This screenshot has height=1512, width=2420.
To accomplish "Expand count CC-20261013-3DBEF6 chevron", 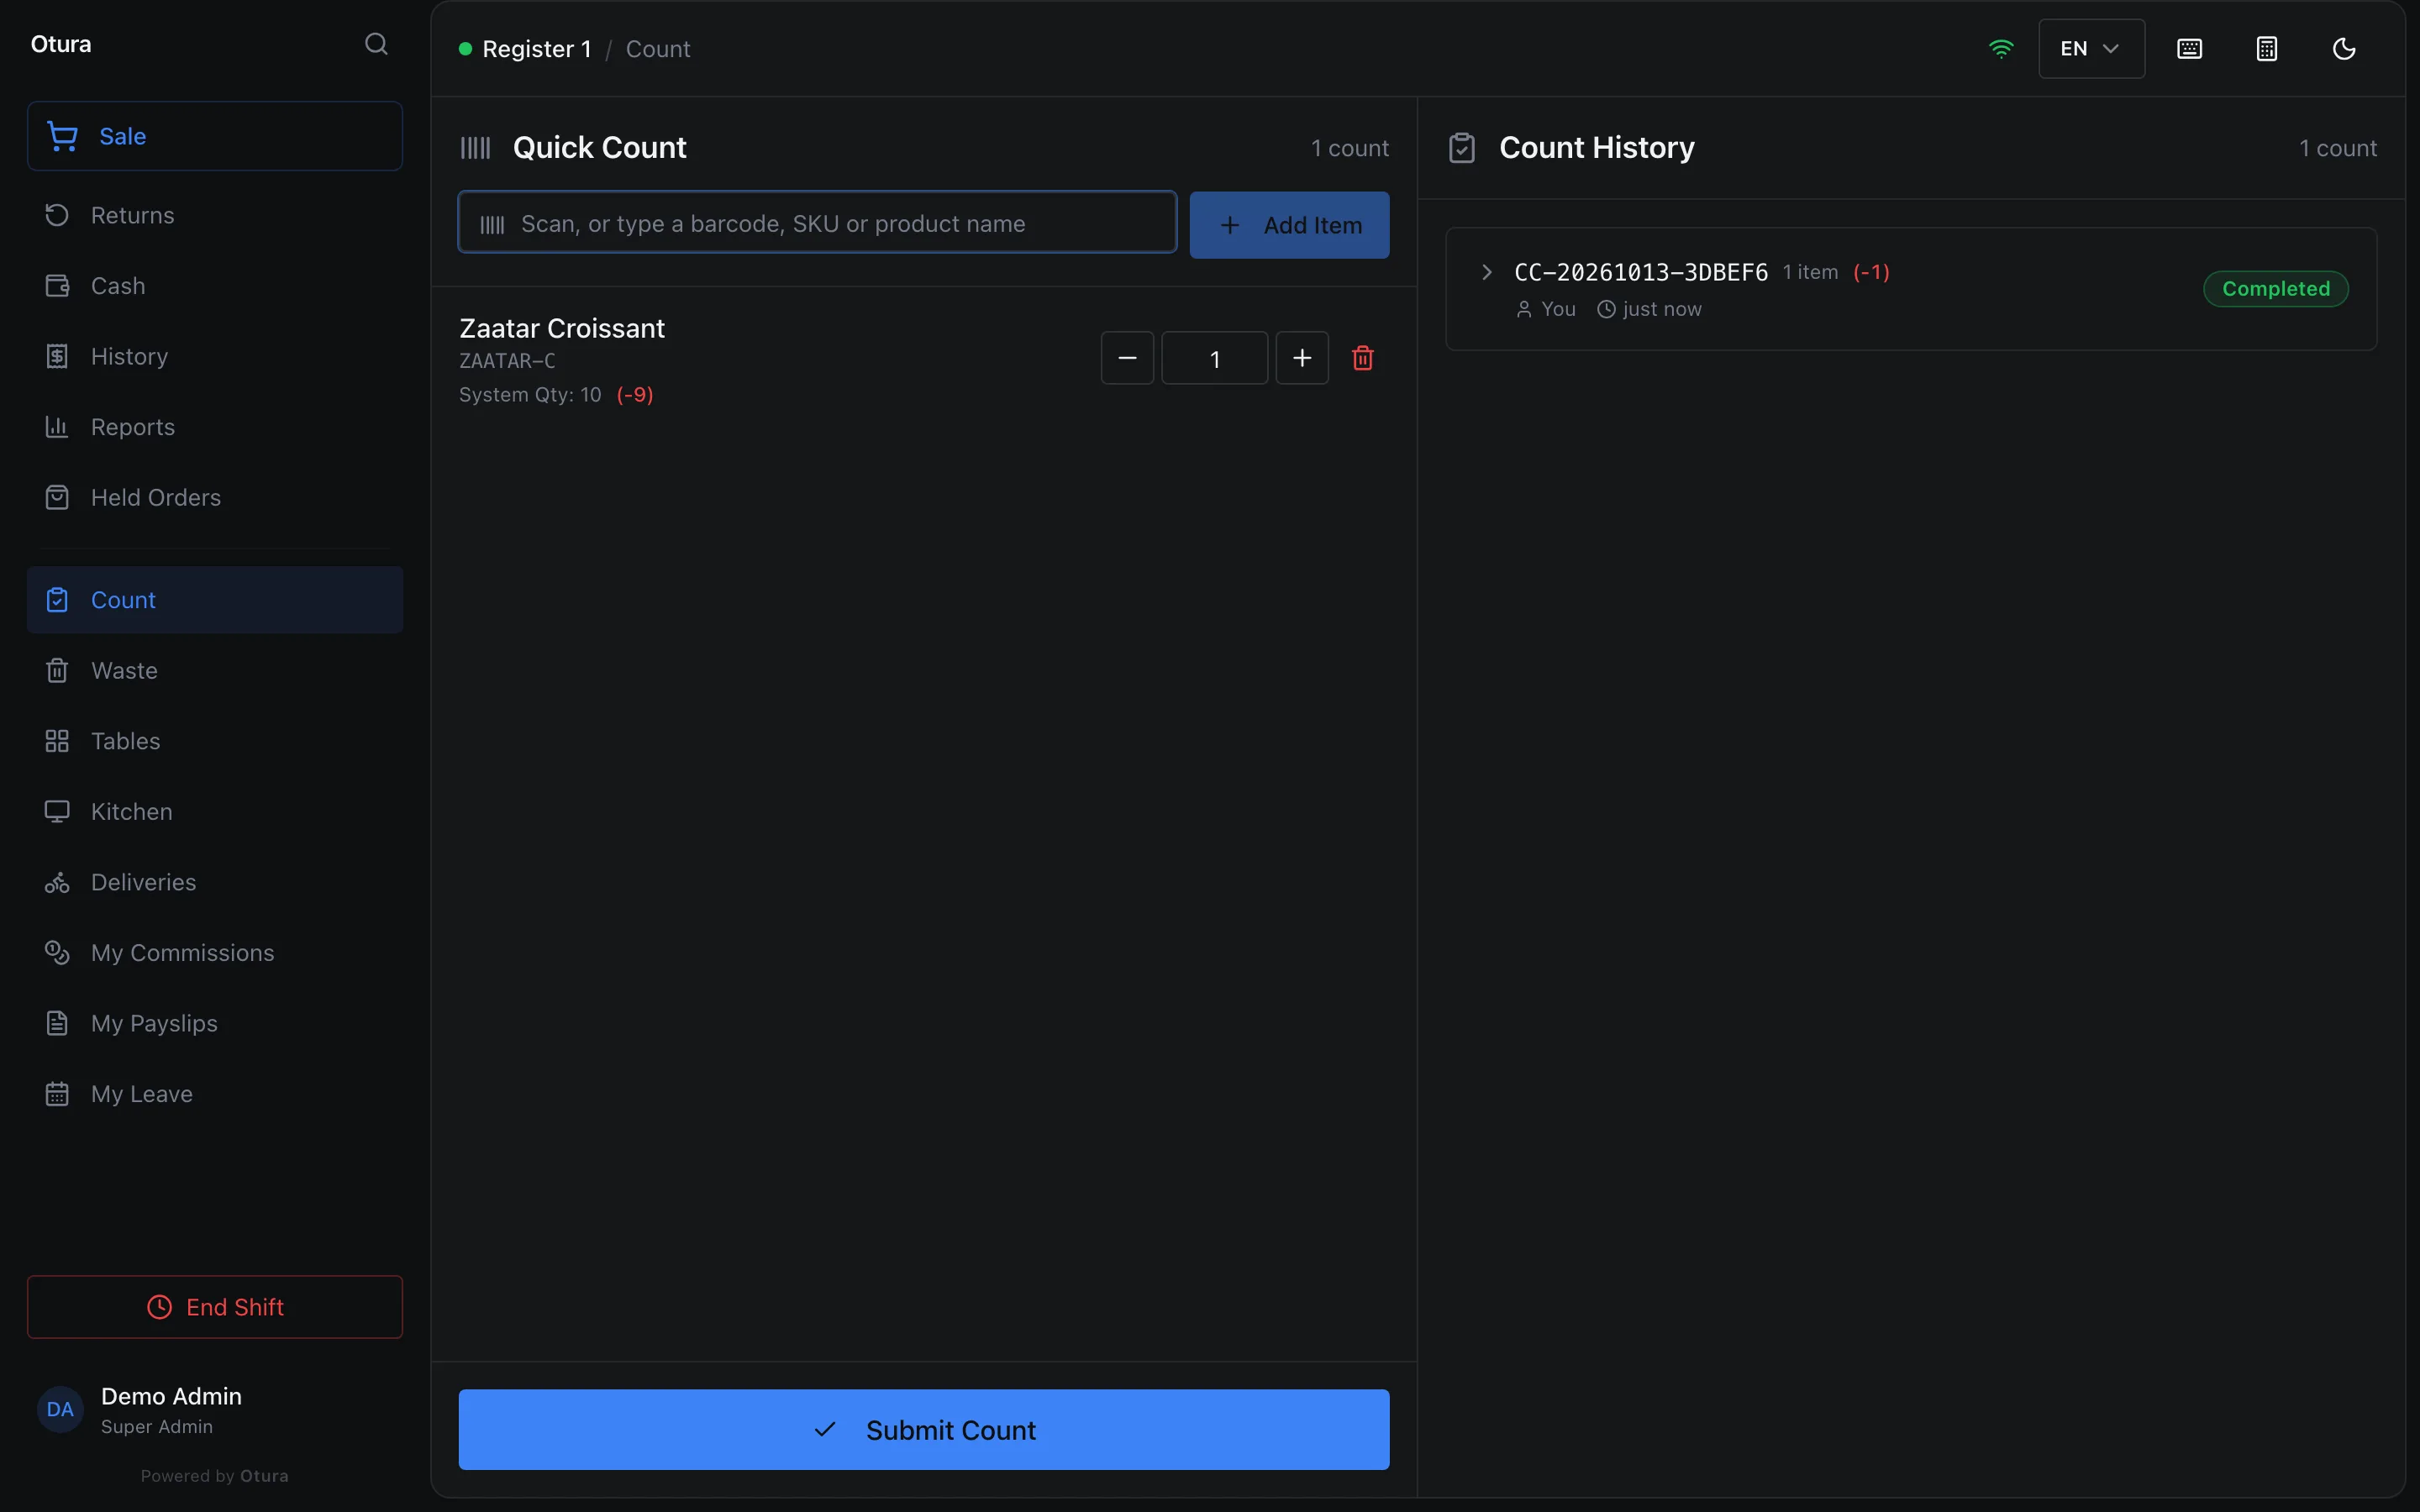I will coord(1487,272).
